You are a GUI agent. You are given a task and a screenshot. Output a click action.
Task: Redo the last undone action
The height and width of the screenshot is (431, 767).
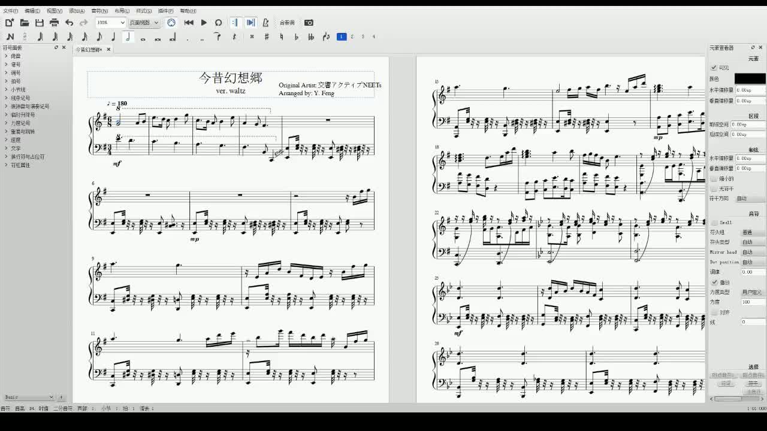pos(84,23)
